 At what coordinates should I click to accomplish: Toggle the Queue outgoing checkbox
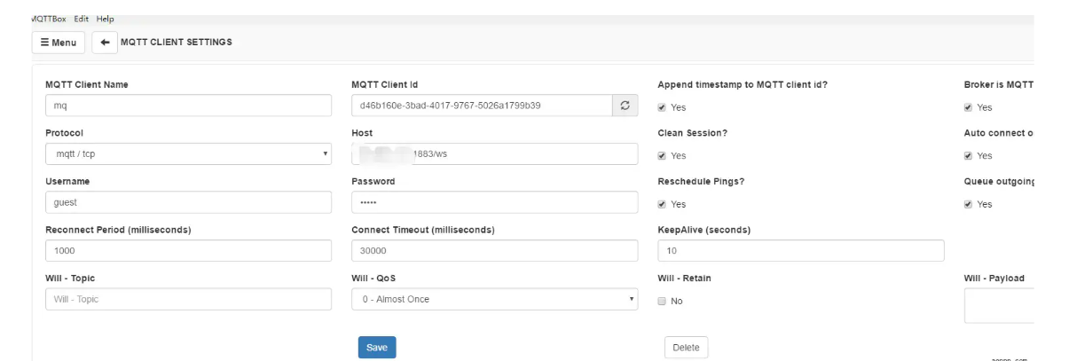pos(968,204)
